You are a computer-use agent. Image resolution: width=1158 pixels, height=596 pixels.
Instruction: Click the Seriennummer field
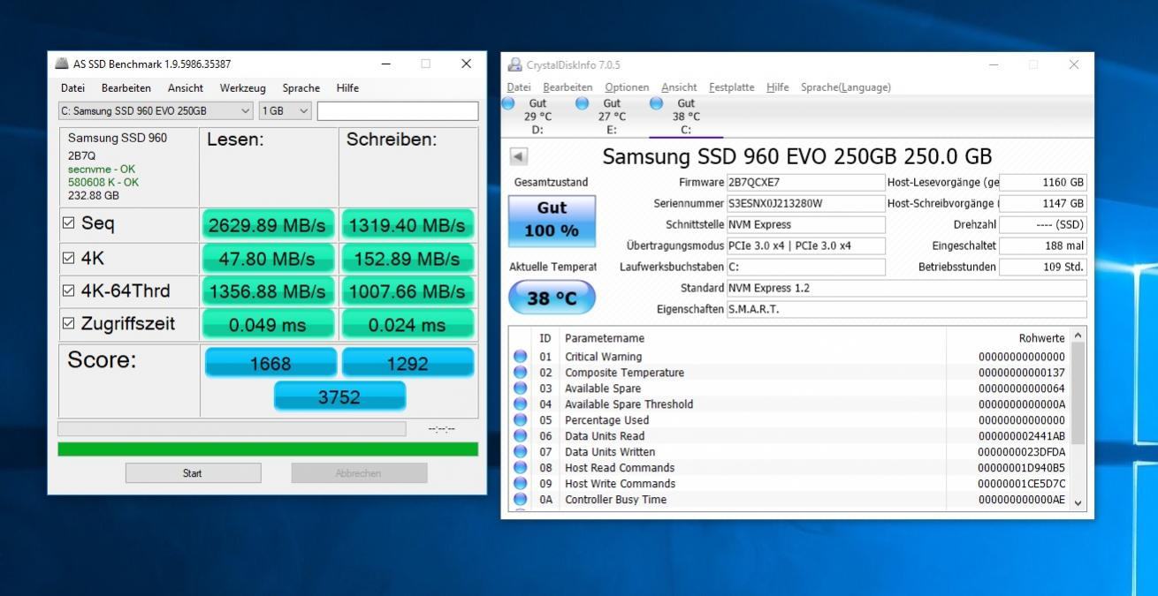(805, 204)
